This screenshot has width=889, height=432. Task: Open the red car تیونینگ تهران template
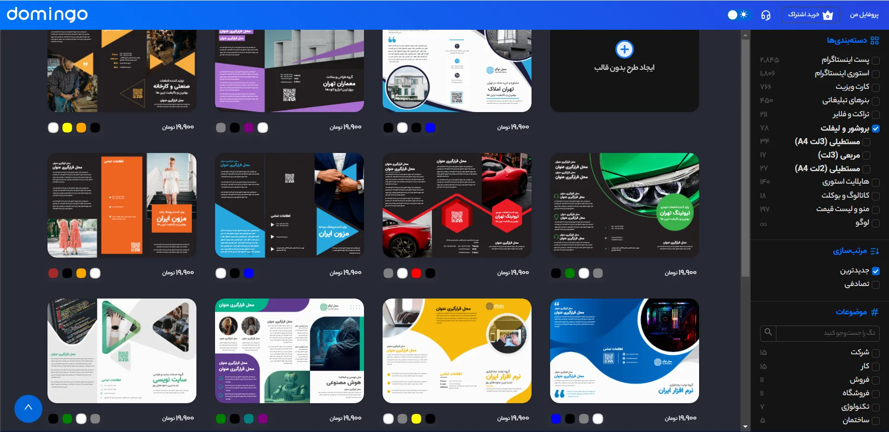pos(457,205)
